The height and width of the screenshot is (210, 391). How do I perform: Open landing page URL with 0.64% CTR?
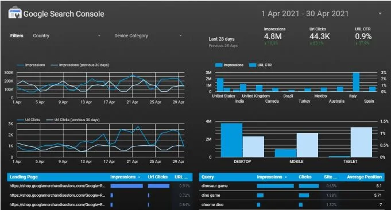tap(57, 205)
